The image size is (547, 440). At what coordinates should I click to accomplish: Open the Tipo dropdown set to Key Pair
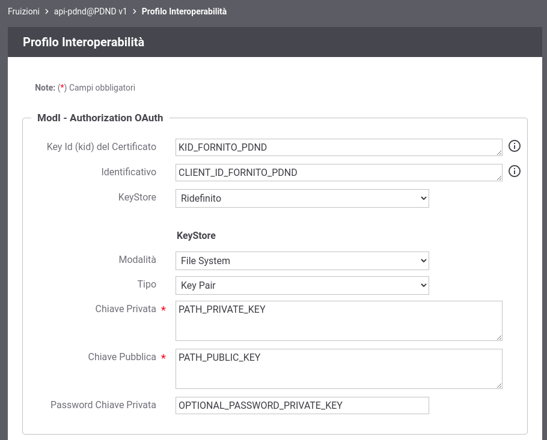(302, 285)
